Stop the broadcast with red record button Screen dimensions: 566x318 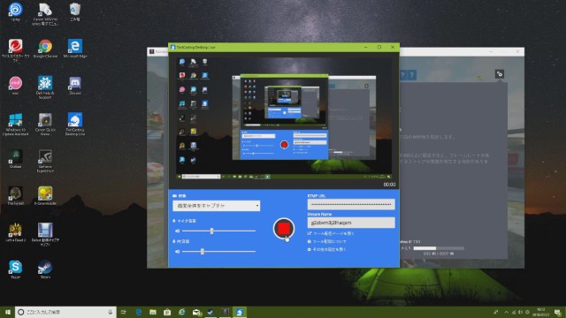pos(284,228)
